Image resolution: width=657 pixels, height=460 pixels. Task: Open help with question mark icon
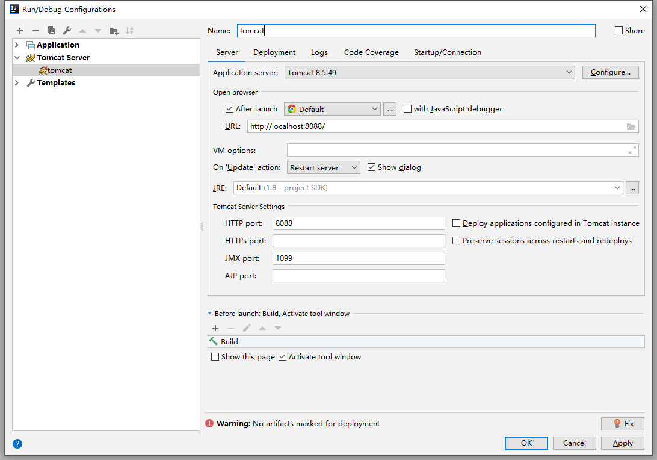click(17, 444)
